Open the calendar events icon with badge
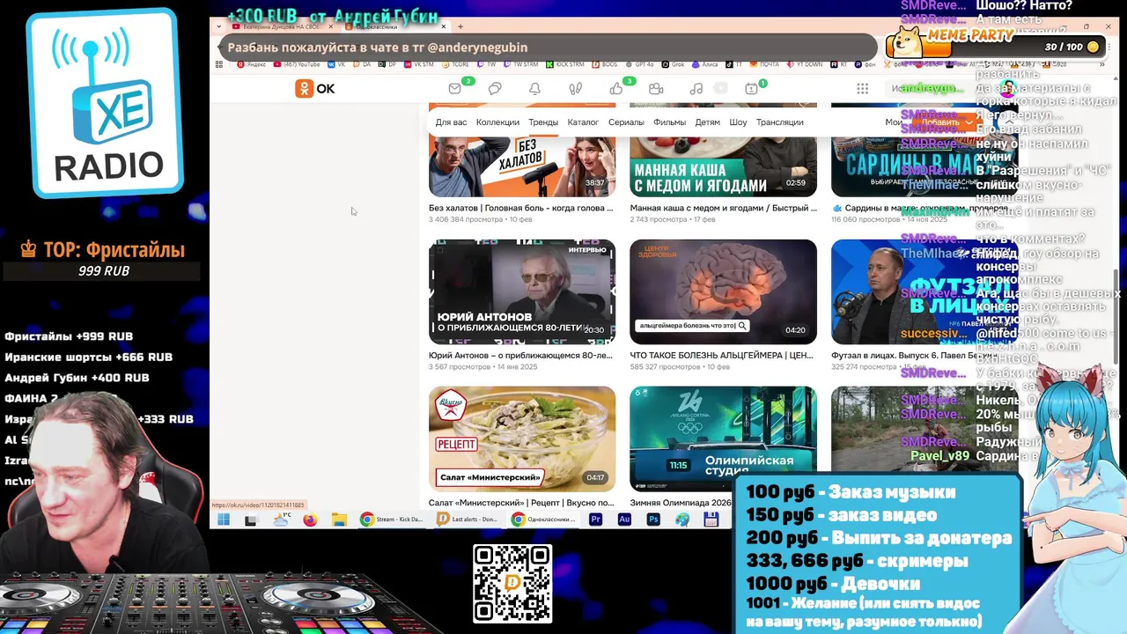Image resolution: width=1127 pixels, height=634 pixels. tap(751, 88)
